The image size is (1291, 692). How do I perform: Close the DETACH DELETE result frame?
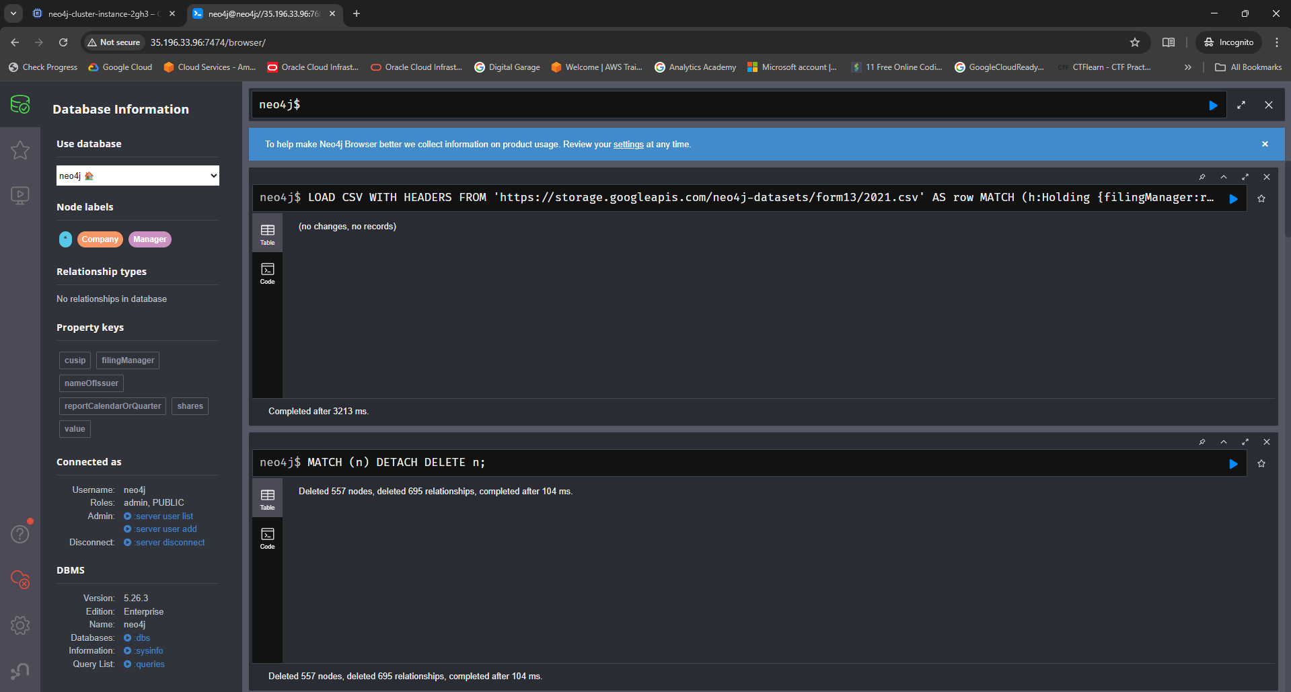[x=1267, y=442]
